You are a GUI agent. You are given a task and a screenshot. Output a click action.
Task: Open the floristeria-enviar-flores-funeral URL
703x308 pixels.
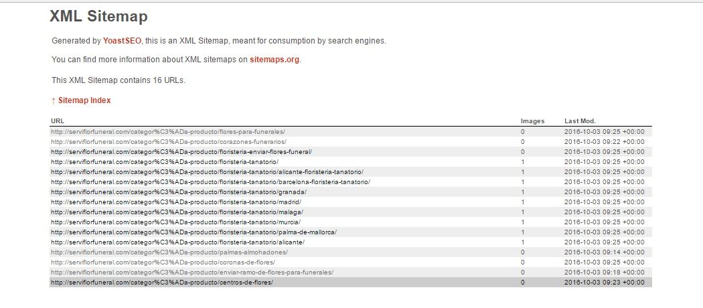[181, 152]
